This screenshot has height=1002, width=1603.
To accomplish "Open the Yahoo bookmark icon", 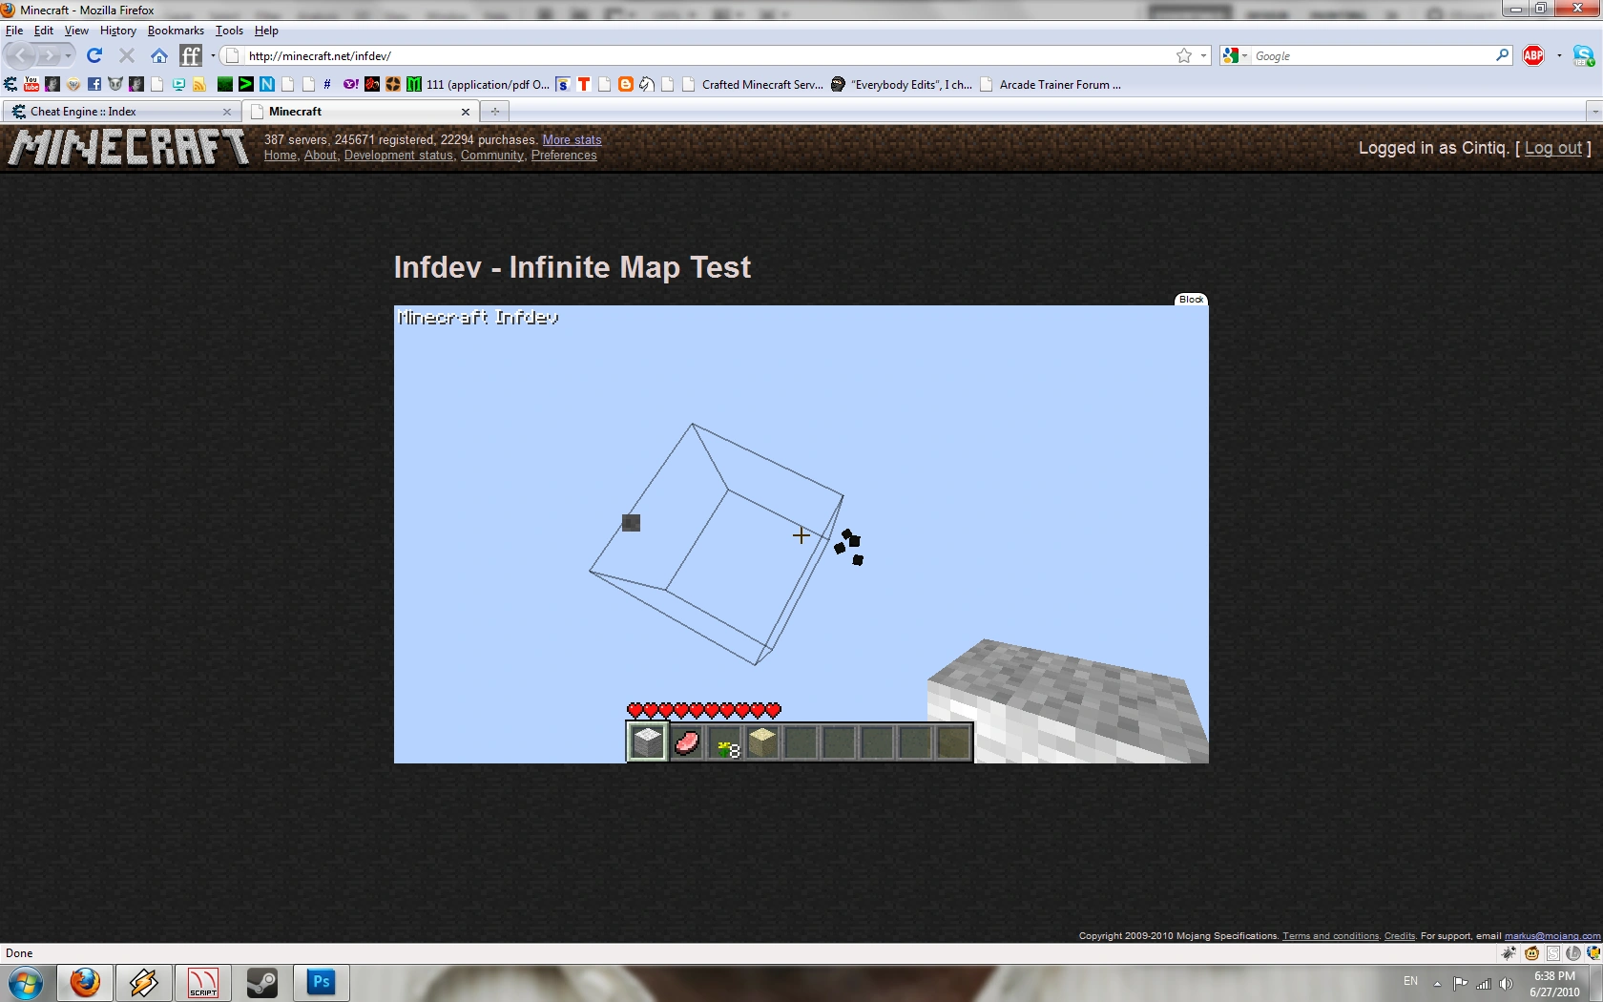I will (351, 84).
